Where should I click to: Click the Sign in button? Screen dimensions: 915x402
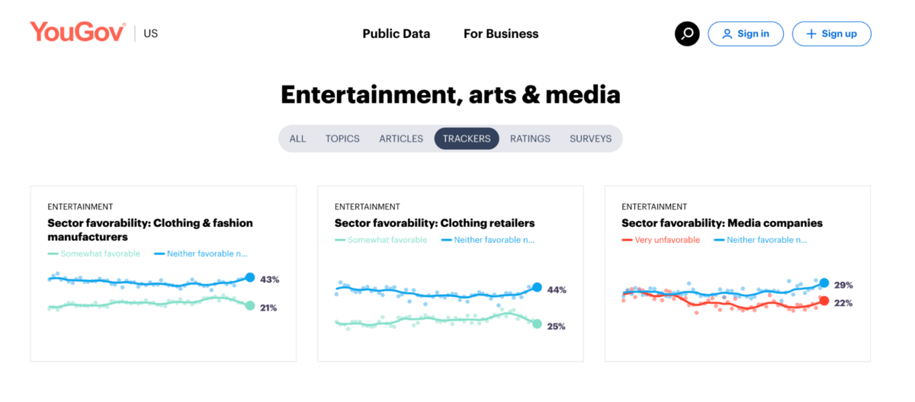click(746, 33)
